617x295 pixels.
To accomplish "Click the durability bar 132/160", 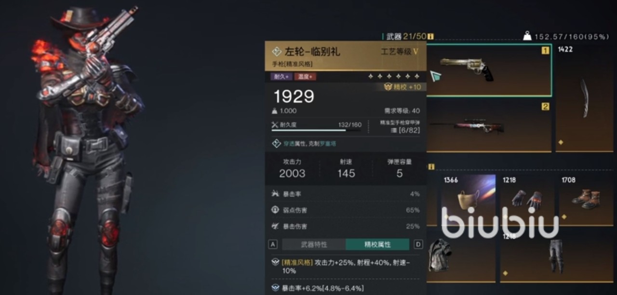I will tap(316, 127).
